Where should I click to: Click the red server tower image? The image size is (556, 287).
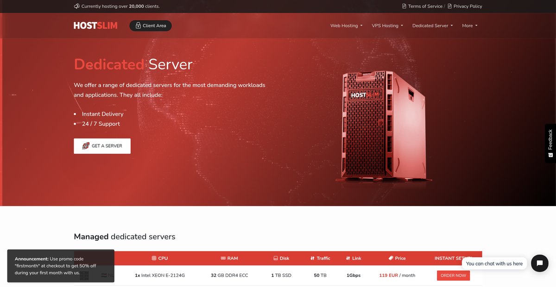383,126
